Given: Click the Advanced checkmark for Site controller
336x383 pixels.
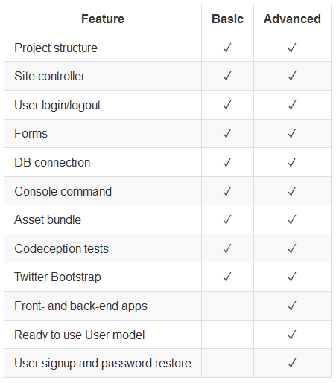Looking at the screenshot, I should tap(292, 76).
